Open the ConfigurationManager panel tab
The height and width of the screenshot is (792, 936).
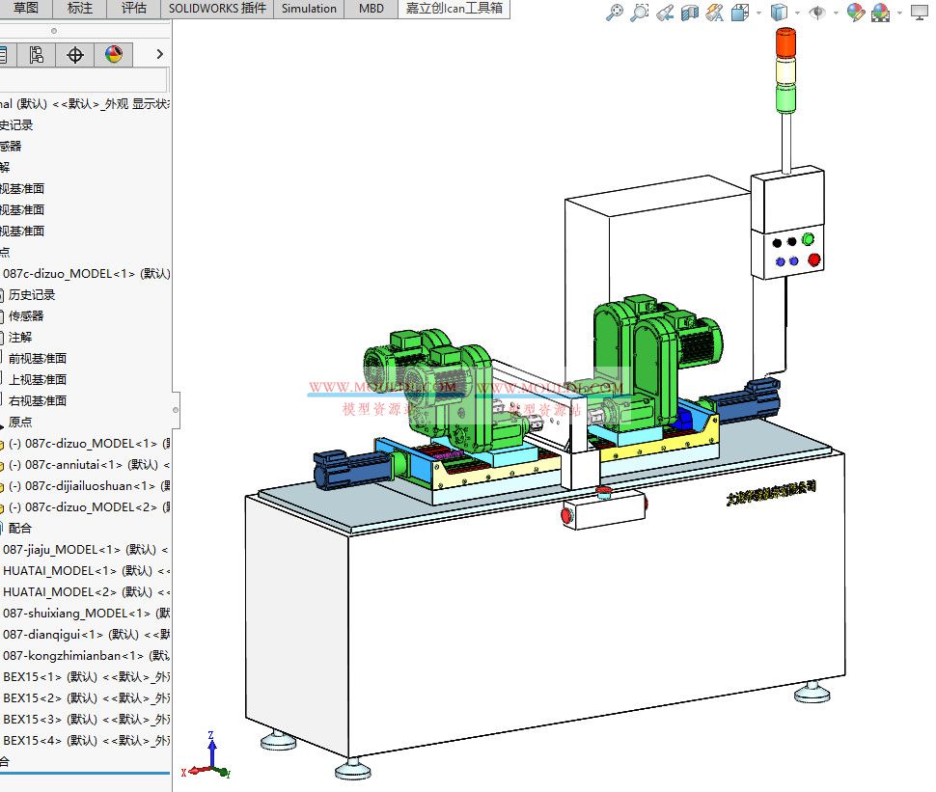pyautogui.click(x=37, y=54)
